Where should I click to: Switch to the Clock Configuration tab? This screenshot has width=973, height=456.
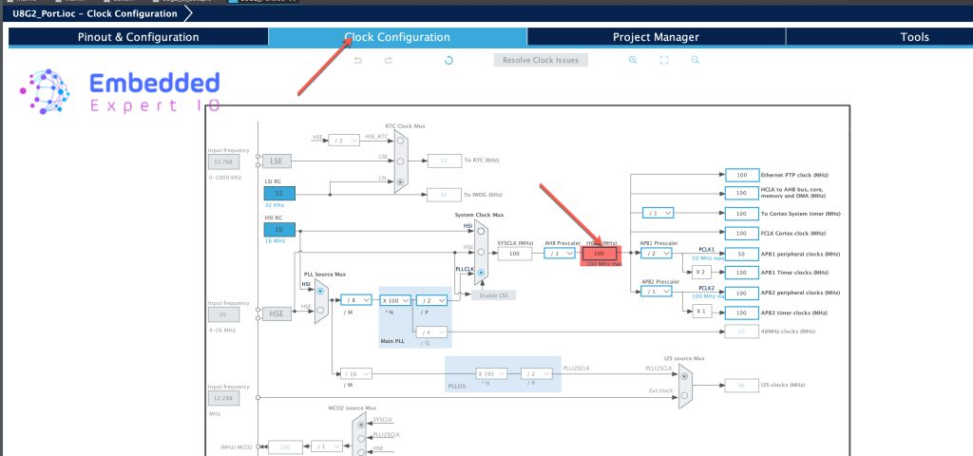[397, 37]
